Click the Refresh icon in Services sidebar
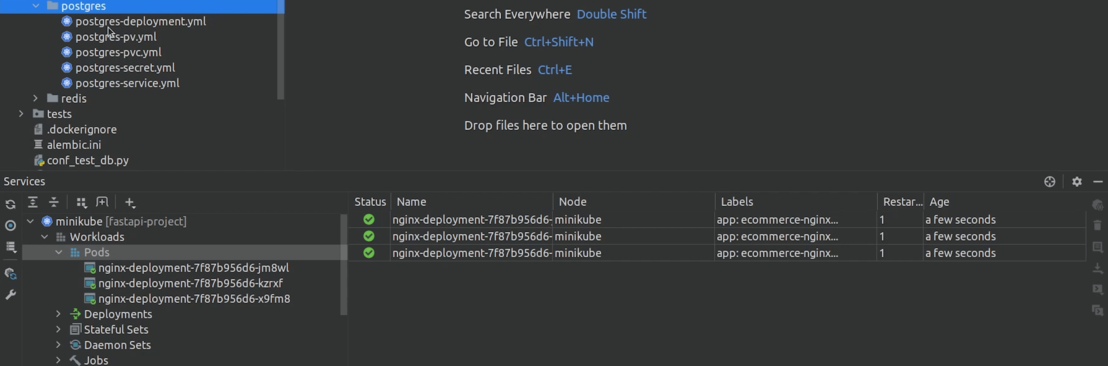The image size is (1108, 366). pyautogui.click(x=11, y=205)
